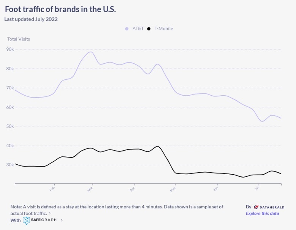Click the SafeGraph logo icon
The height and width of the screenshot is (230, 296).
pyautogui.click(x=27, y=220)
